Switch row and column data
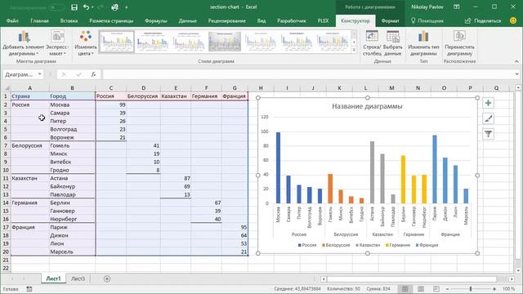Screen dimensions: 523x294 (372, 43)
